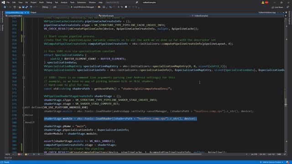Open the Git menu
292x164 pixels.
pos(26,2)
